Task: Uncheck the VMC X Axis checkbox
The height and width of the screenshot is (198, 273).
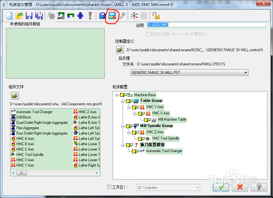Action: tap(144, 114)
